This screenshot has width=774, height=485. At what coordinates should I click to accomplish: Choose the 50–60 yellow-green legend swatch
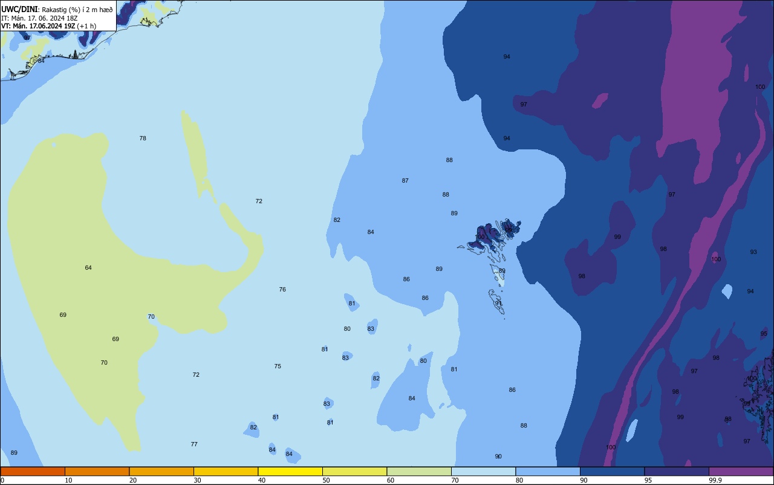(354, 471)
